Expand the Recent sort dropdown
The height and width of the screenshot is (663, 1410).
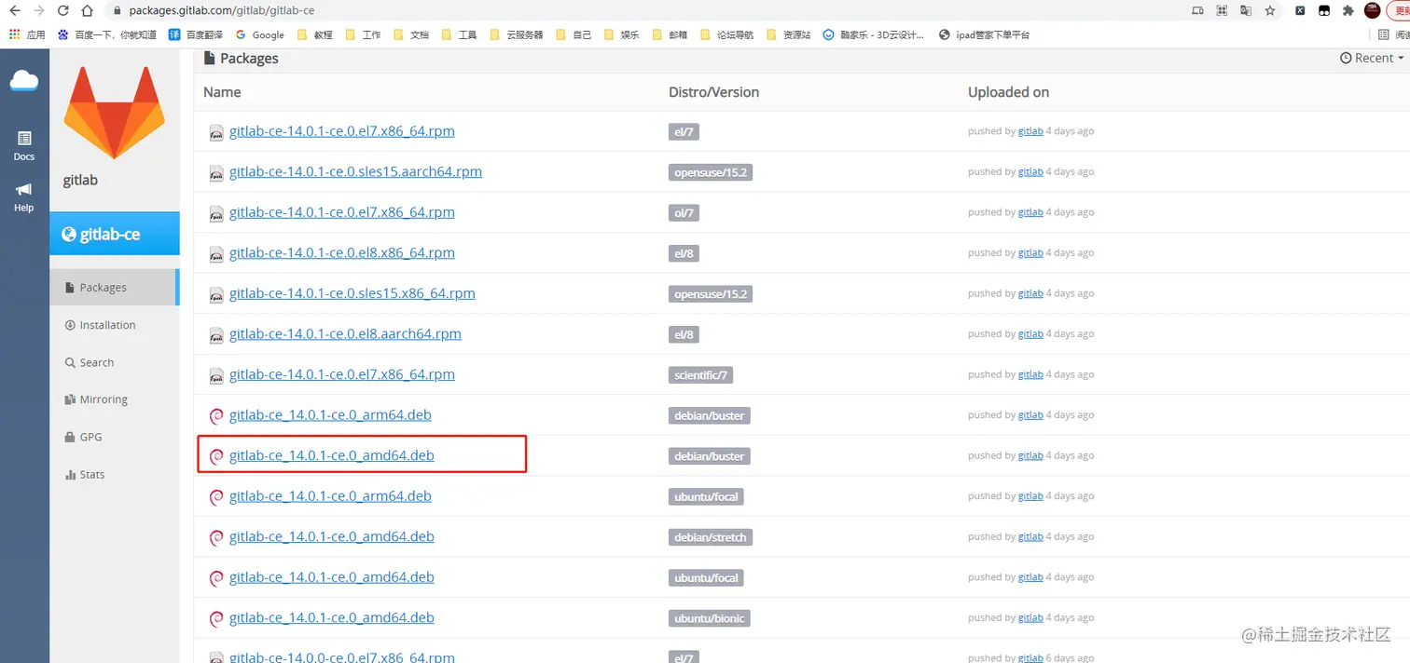tap(1372, 58)
